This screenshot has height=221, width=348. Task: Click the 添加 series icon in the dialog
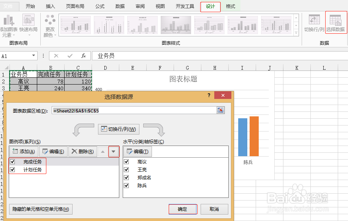(22, 151)
